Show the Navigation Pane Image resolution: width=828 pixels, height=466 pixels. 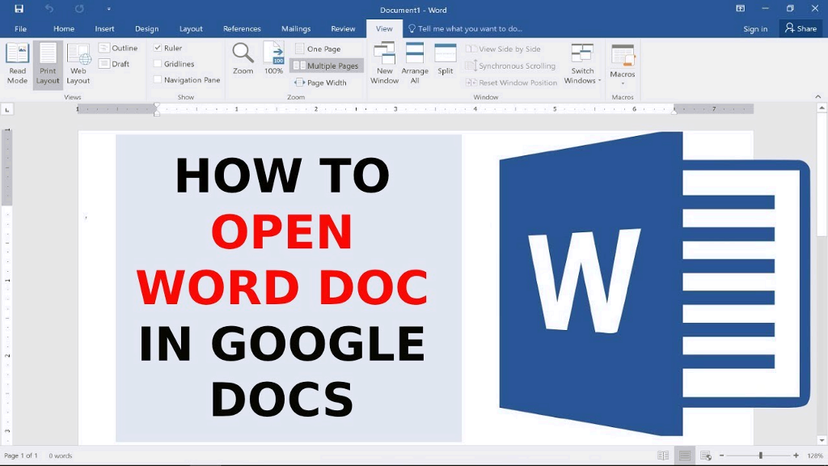(158, 80)
